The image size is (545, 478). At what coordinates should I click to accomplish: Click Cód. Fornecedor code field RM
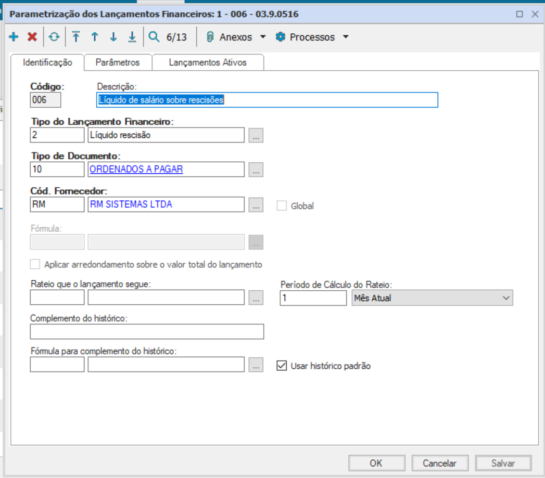(x=57, y=204)
